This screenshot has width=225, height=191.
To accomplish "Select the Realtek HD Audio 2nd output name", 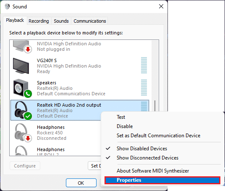I will (69, 105).
